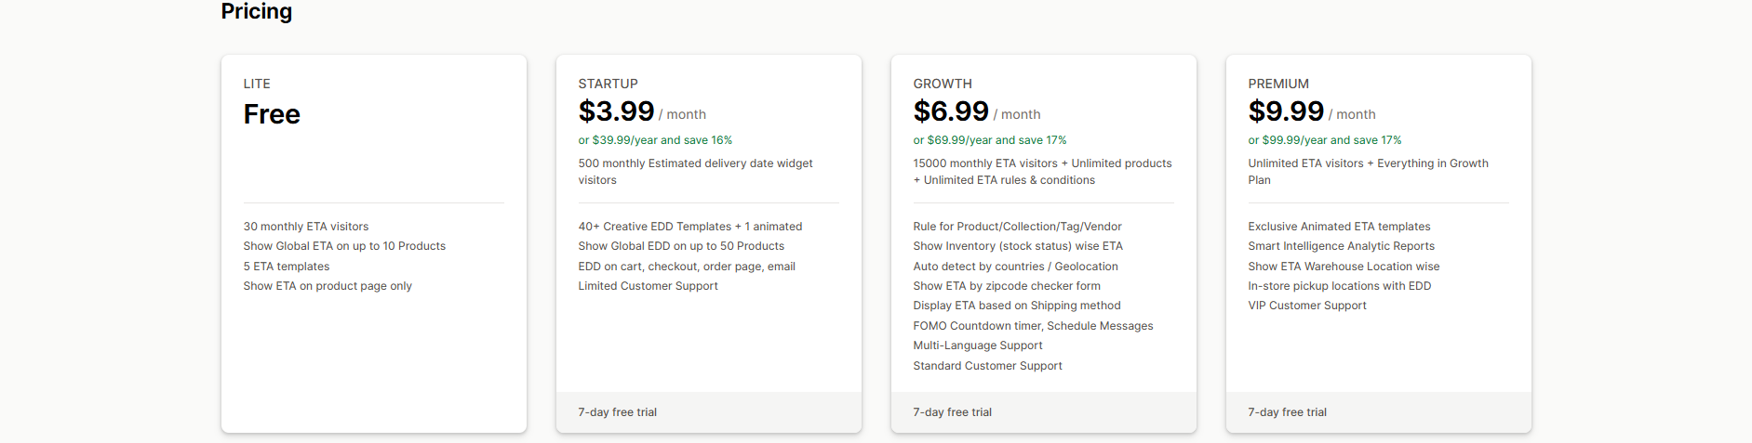Click the STARTUP plan title
The width and height of the screenshot is (1752, 443).
608,84
